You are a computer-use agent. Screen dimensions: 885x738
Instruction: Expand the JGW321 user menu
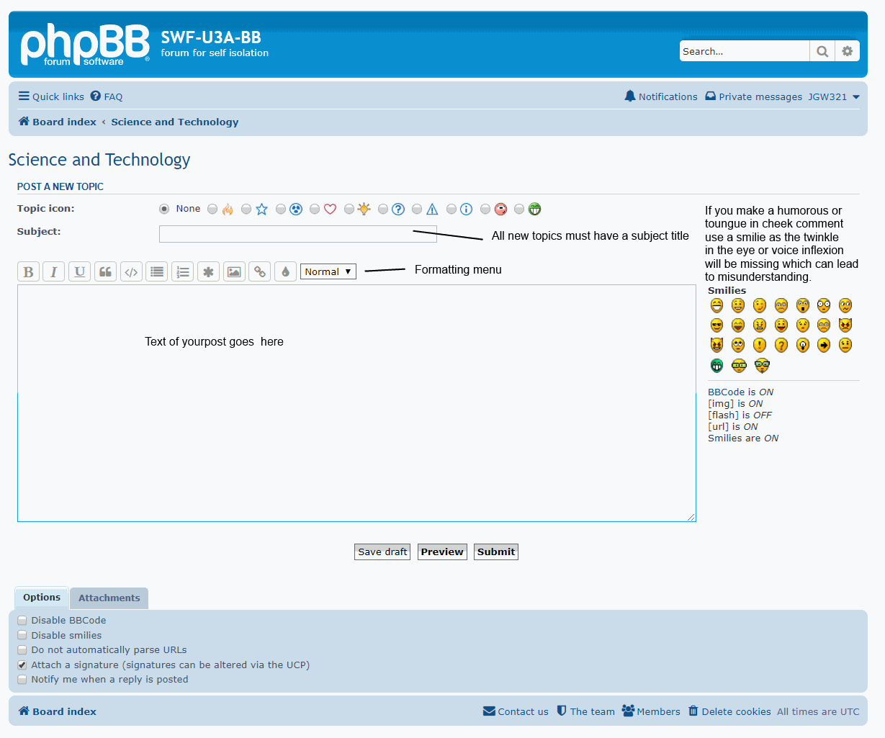point(834,96)
